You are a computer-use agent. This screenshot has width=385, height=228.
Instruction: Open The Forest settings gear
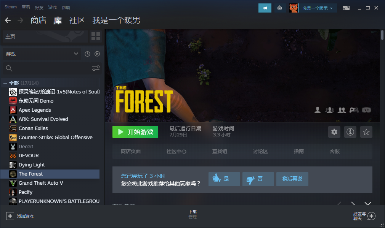(334, 132)
